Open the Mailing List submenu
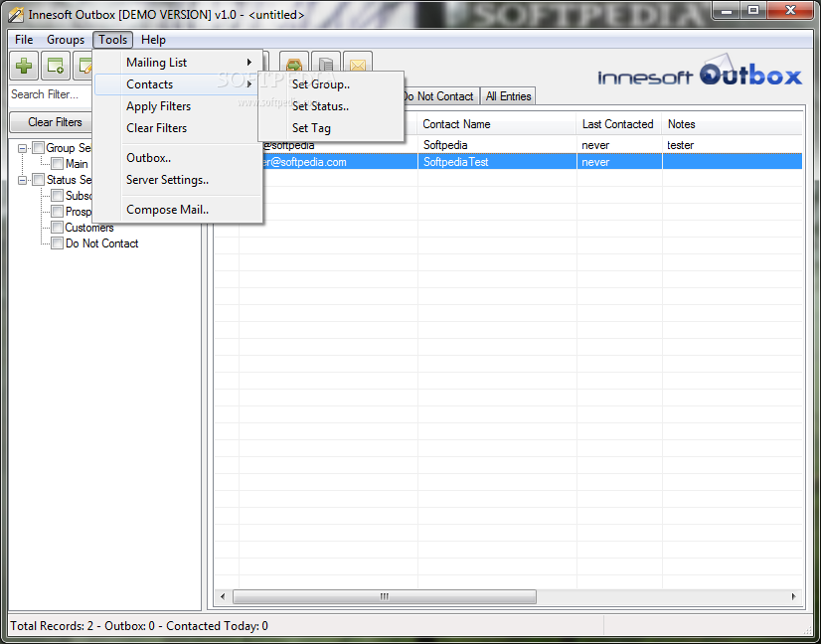The width and height of the screenshot is (821, 644). click(x=178, y=63)
